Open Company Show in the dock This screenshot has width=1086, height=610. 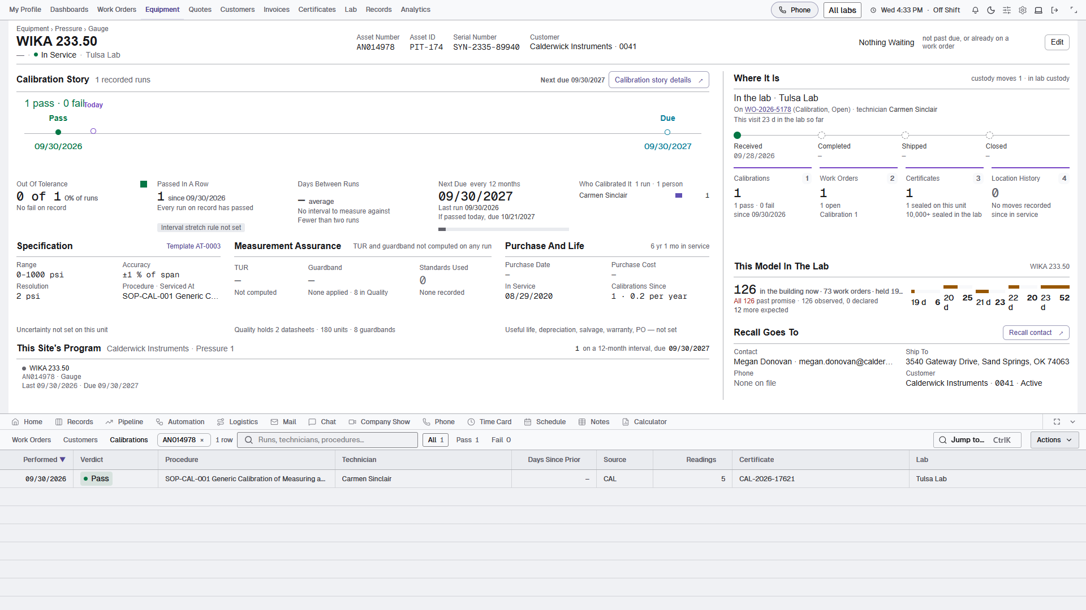pos(379,422)
